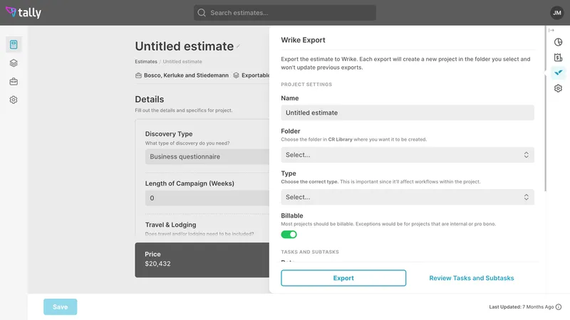The image size is (570, 320).
Task: Click the Export button
Action: tap(343, 278)
